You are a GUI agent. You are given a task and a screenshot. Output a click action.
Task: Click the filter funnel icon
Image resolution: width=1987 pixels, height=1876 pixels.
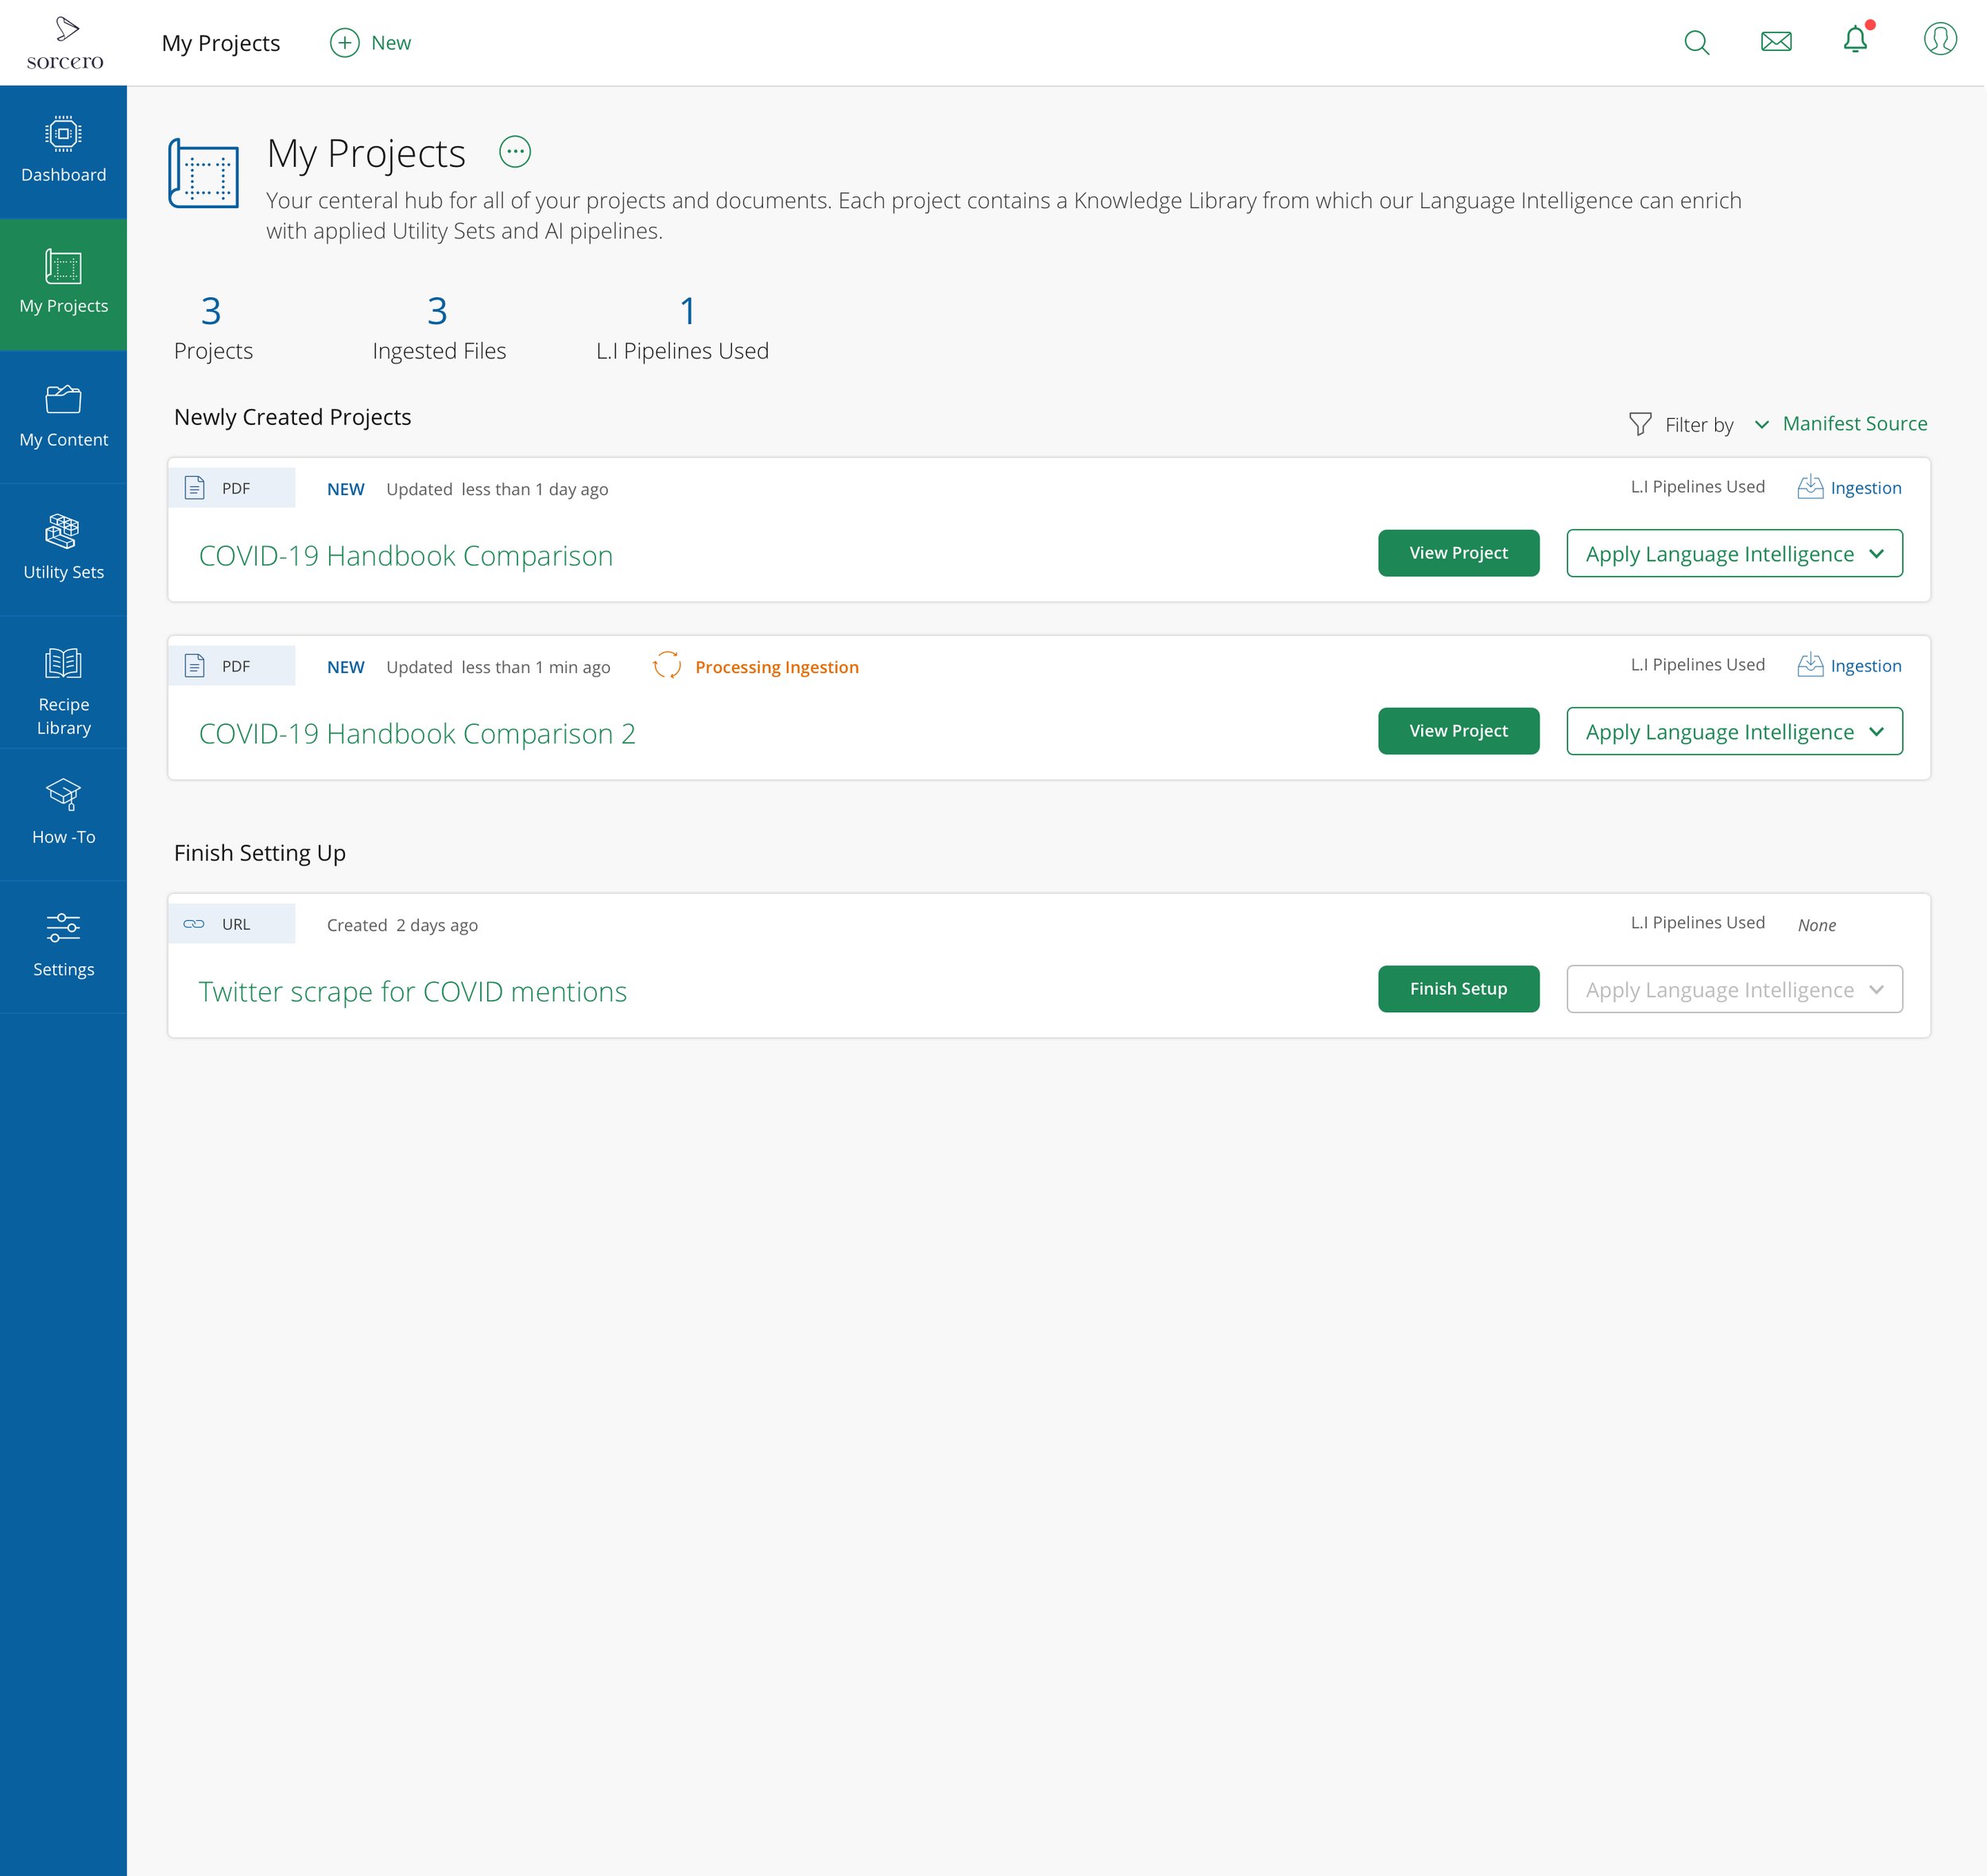[x=1639, y=424]
